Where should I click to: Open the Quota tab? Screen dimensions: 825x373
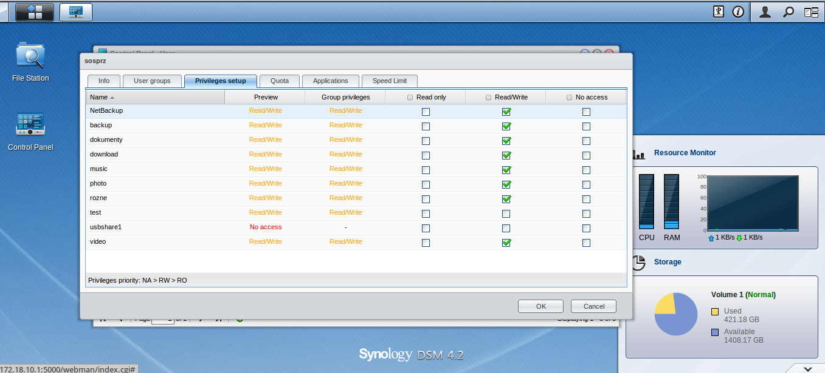(280, 81)
